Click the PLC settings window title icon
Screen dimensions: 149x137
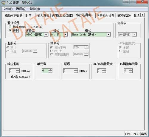coord(3,3)
